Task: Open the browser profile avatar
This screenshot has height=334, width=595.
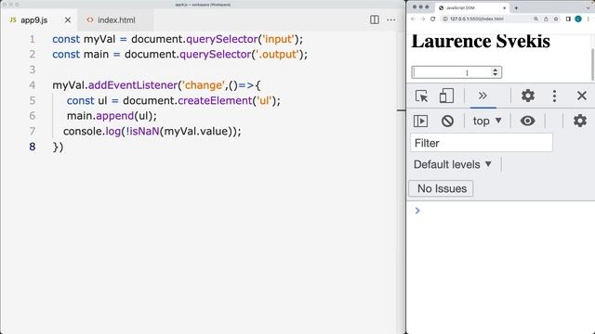Action: (578, 19)
